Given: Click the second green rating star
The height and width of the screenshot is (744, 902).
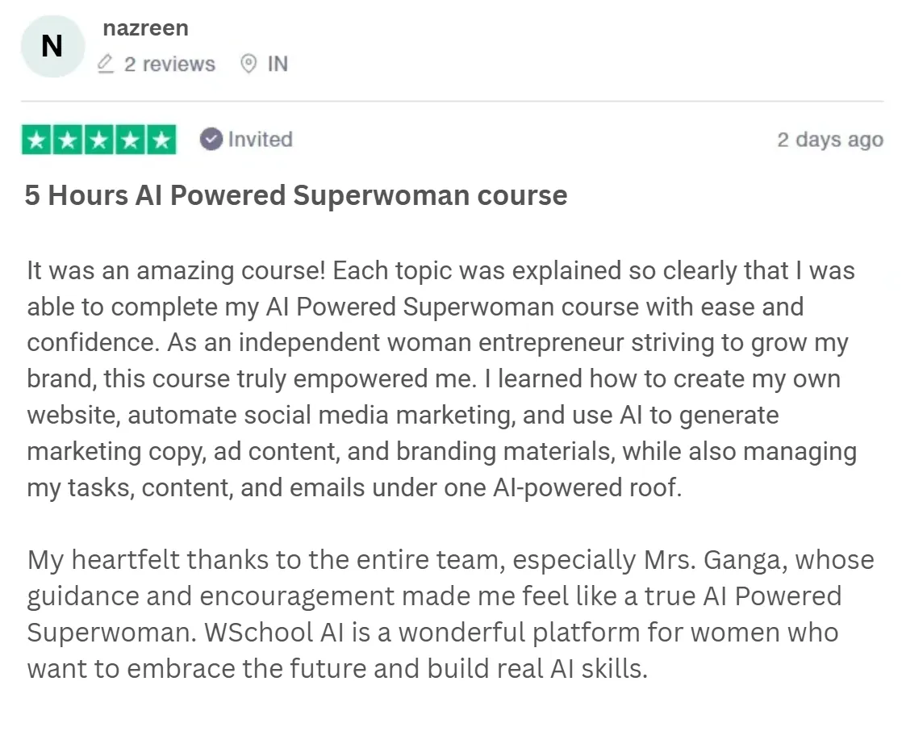Looking at the screenshot, I should pos(67,140).
